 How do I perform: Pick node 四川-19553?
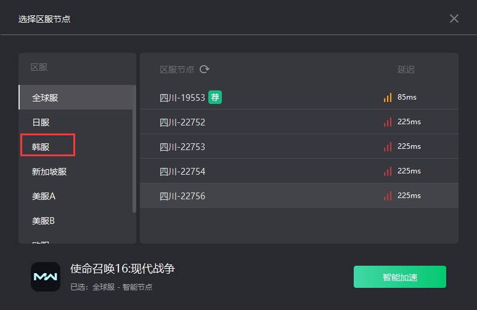point(299,97)
